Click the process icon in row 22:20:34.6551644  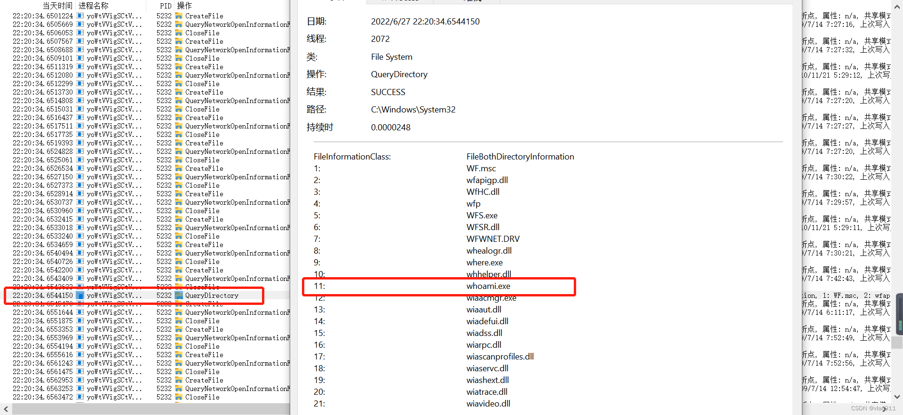click(x=80, y=312)
